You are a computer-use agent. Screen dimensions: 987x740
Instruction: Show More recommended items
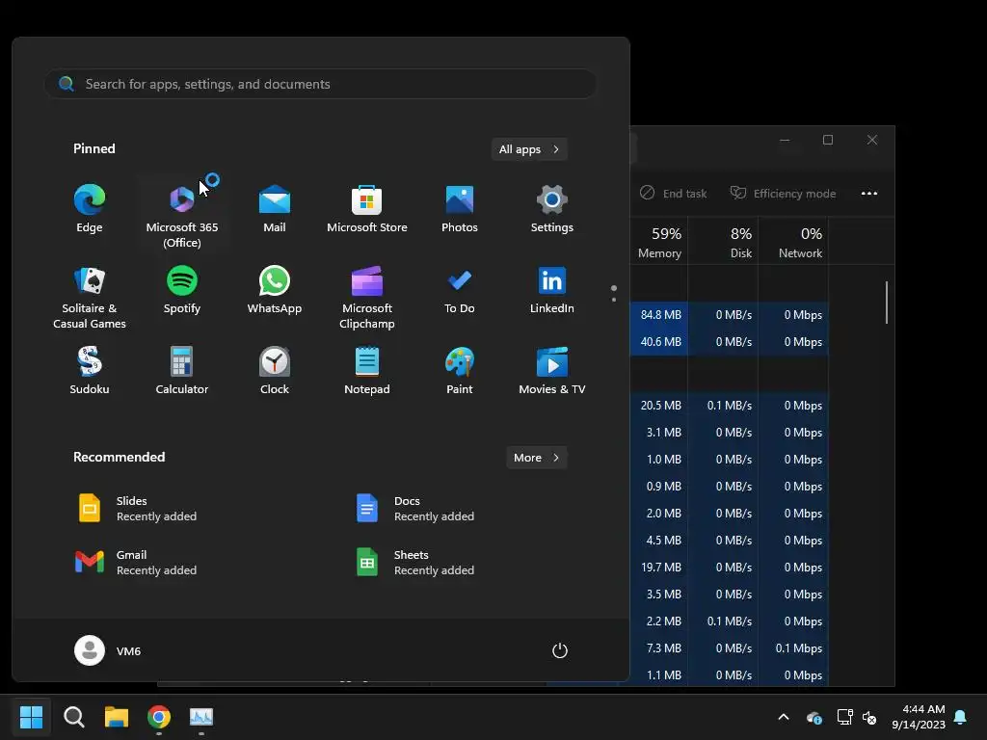(x=536, y=458)
